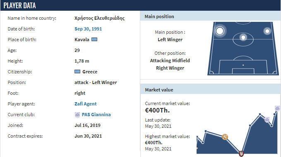Viewport: 281px width, 157px height.
Task: Click the PLAYER DATA title bar
Action: point(141,5)
